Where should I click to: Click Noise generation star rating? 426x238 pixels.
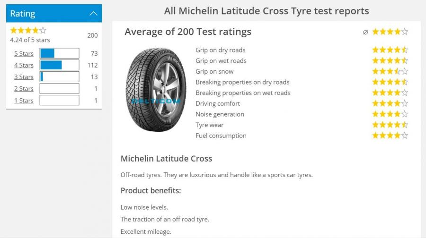pyautogui.click(x=390, y=114)
